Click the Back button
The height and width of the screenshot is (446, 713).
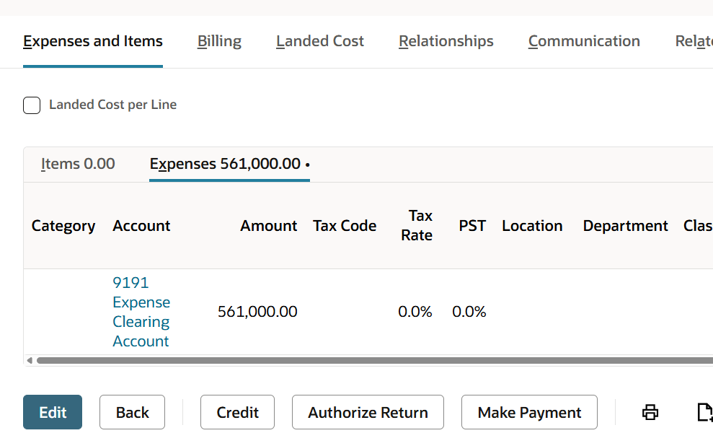point(133,412)
